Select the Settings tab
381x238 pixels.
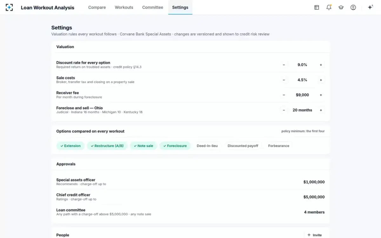(x=180, y=7)
